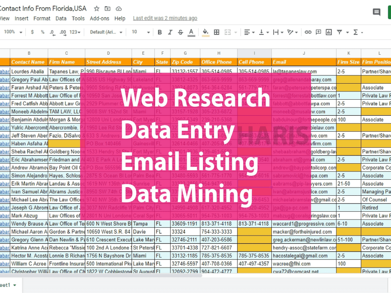Apply strikethrough formatting
This screenshot has height=293, width=391.
(x=180, y=32)
